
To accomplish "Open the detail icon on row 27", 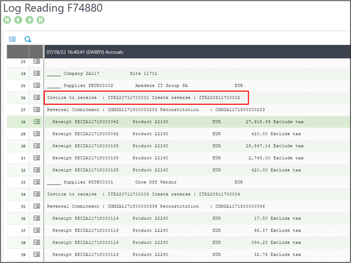I will click(37, 110).
